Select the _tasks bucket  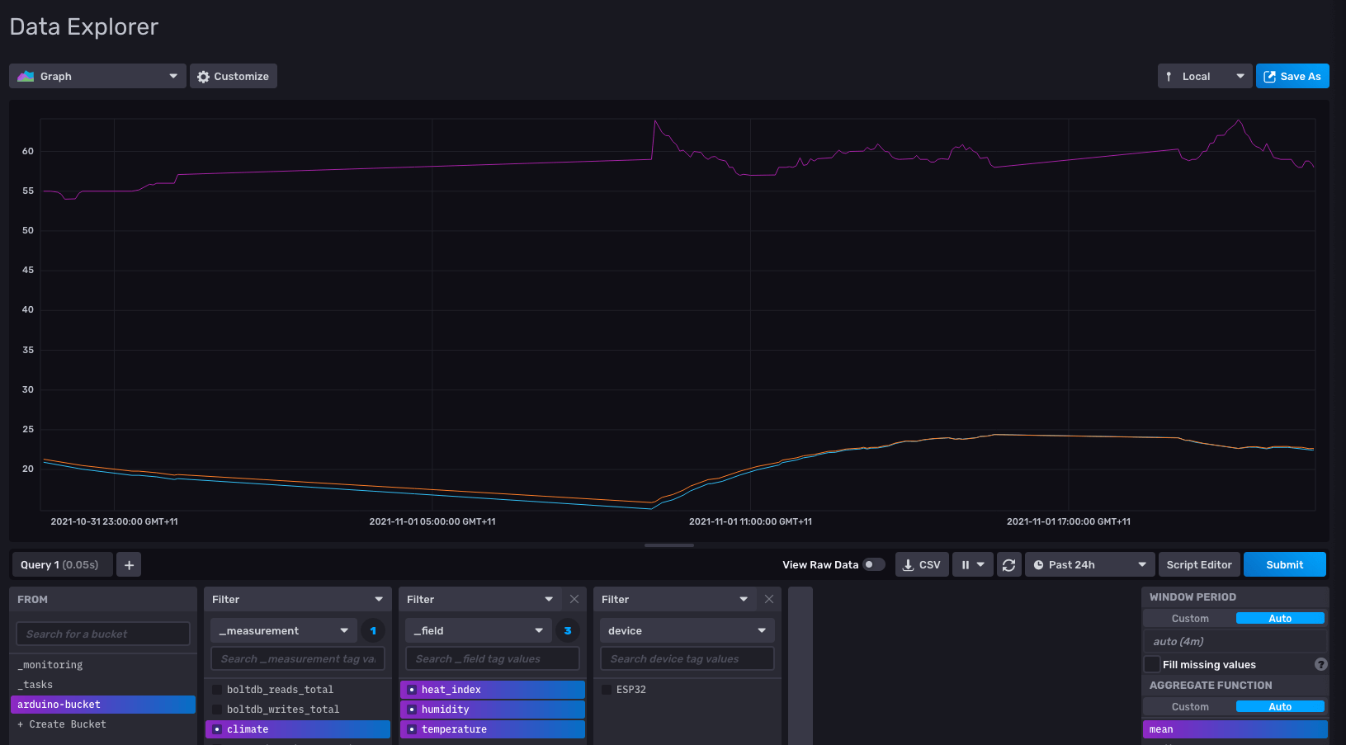(x=103, y=685)
